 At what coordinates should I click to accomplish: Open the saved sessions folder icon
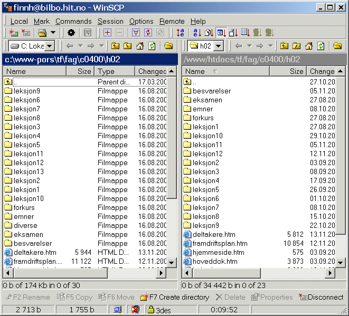pyautogui.click(x=42, y=33)
